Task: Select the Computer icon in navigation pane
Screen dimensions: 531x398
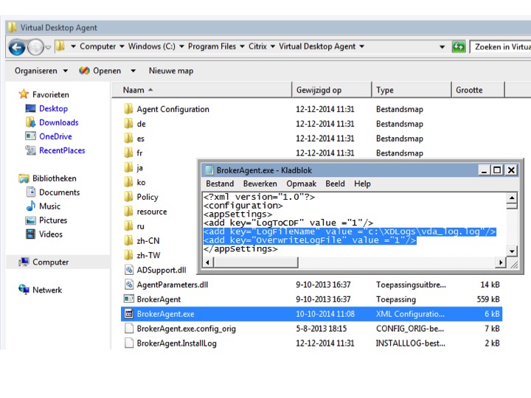Action: (24, 262)
